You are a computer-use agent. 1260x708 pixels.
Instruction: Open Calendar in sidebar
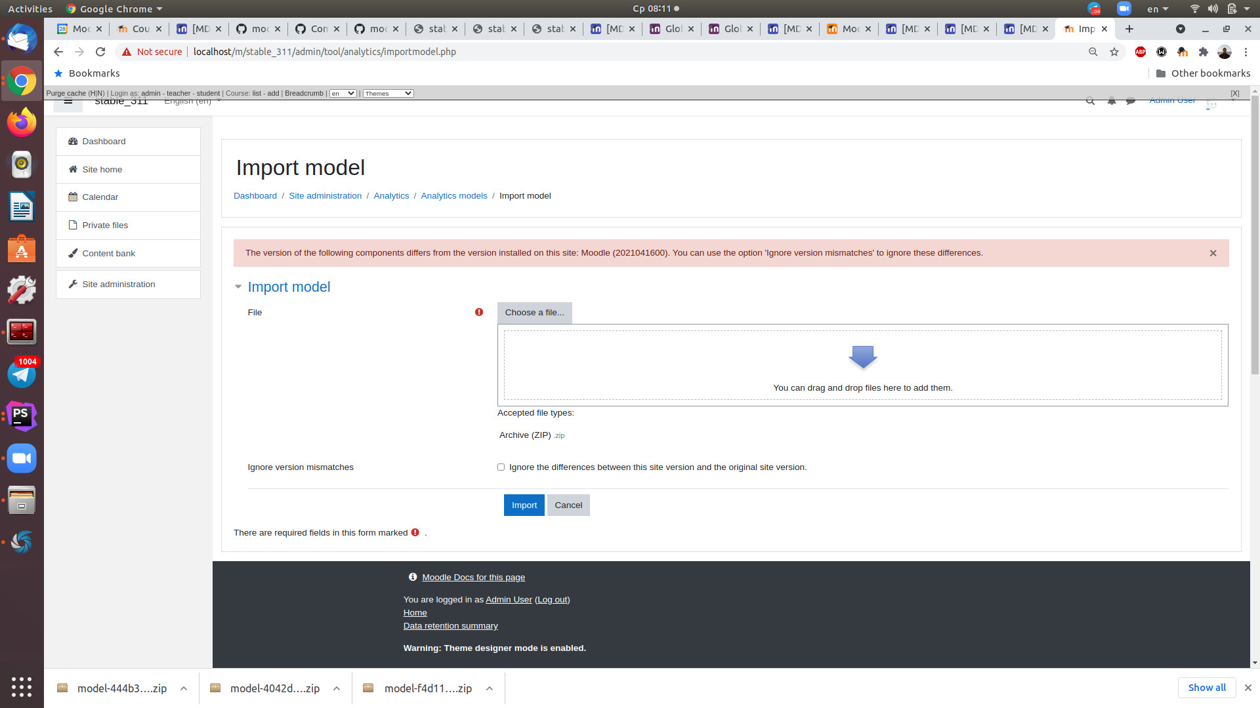pyautogui.click(x=128, y=197)
